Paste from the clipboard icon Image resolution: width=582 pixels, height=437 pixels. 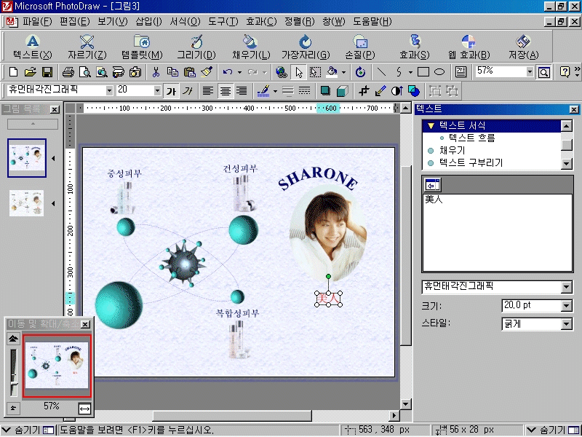click(190, 71)
